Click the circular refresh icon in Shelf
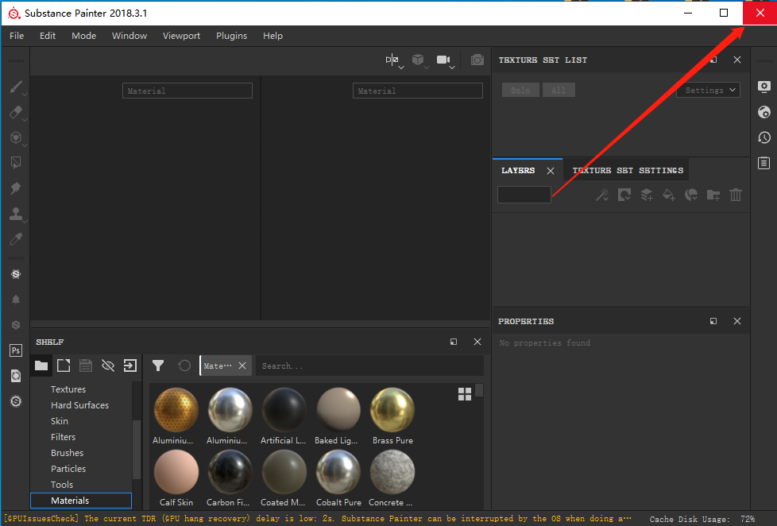 point(184,365)
